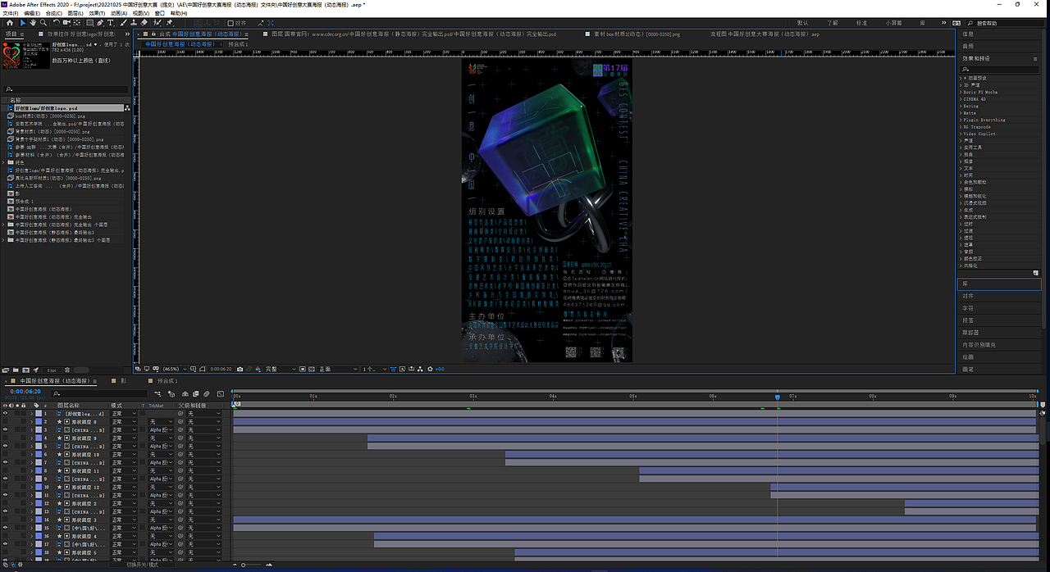Select the Eraser tool
Image resolution: width=1050 pixels, height=572 pixels.
point(144,23)
